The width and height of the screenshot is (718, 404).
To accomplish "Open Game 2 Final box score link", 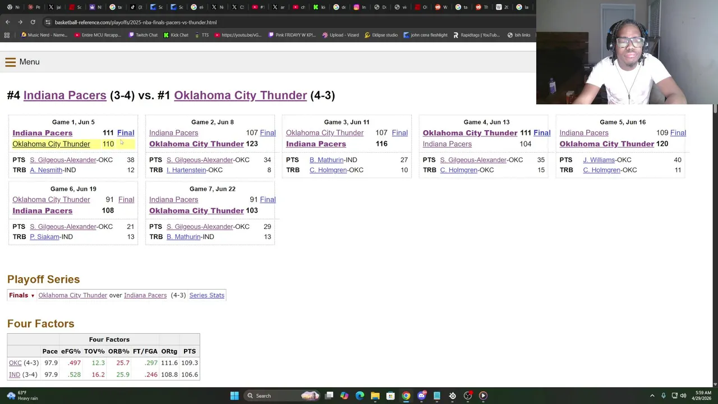I will point(268,133).
